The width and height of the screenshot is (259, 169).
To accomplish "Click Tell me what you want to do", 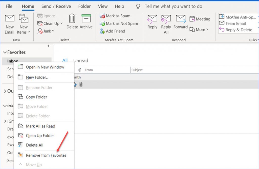I will pyautogui.click(x=173, y=6).
